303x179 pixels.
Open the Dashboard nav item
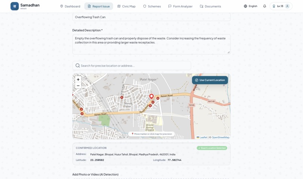(x=70, y=6)
